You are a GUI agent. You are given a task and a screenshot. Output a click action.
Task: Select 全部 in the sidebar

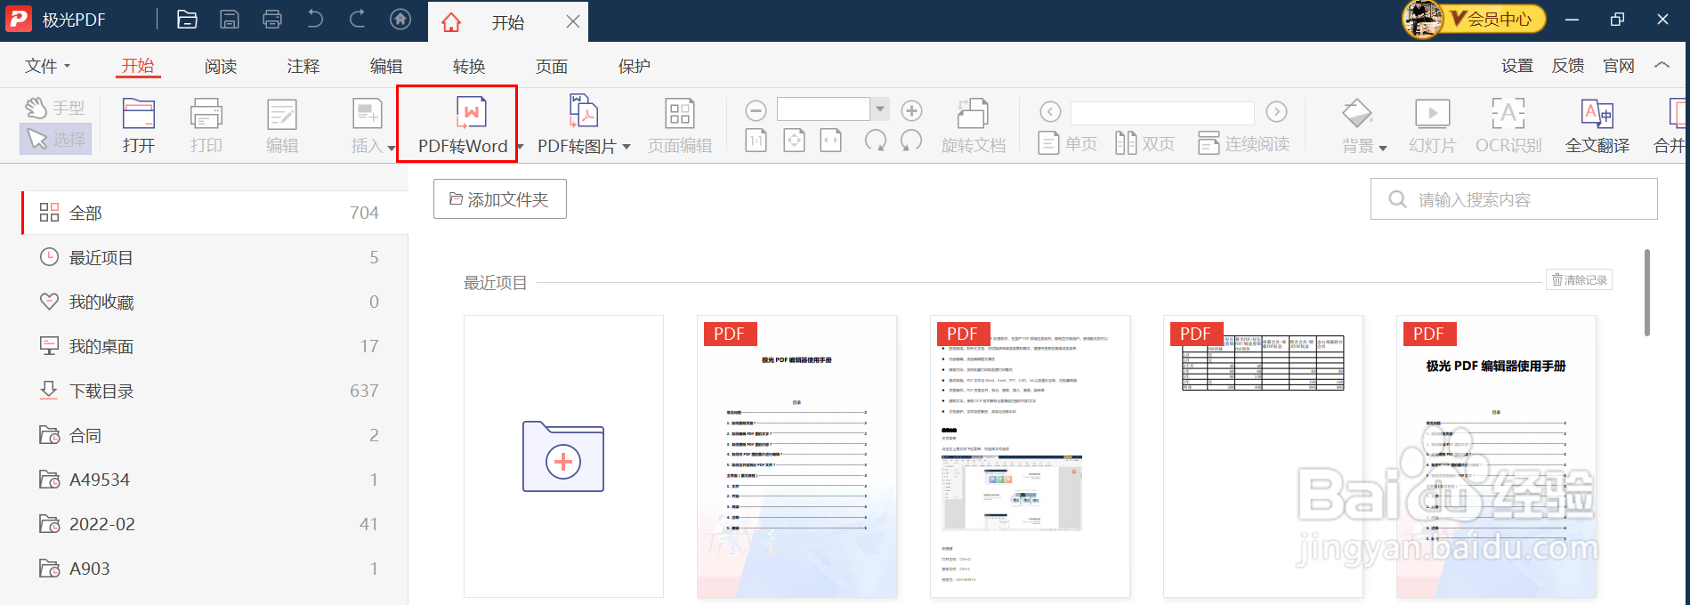(x=214, y=213)
